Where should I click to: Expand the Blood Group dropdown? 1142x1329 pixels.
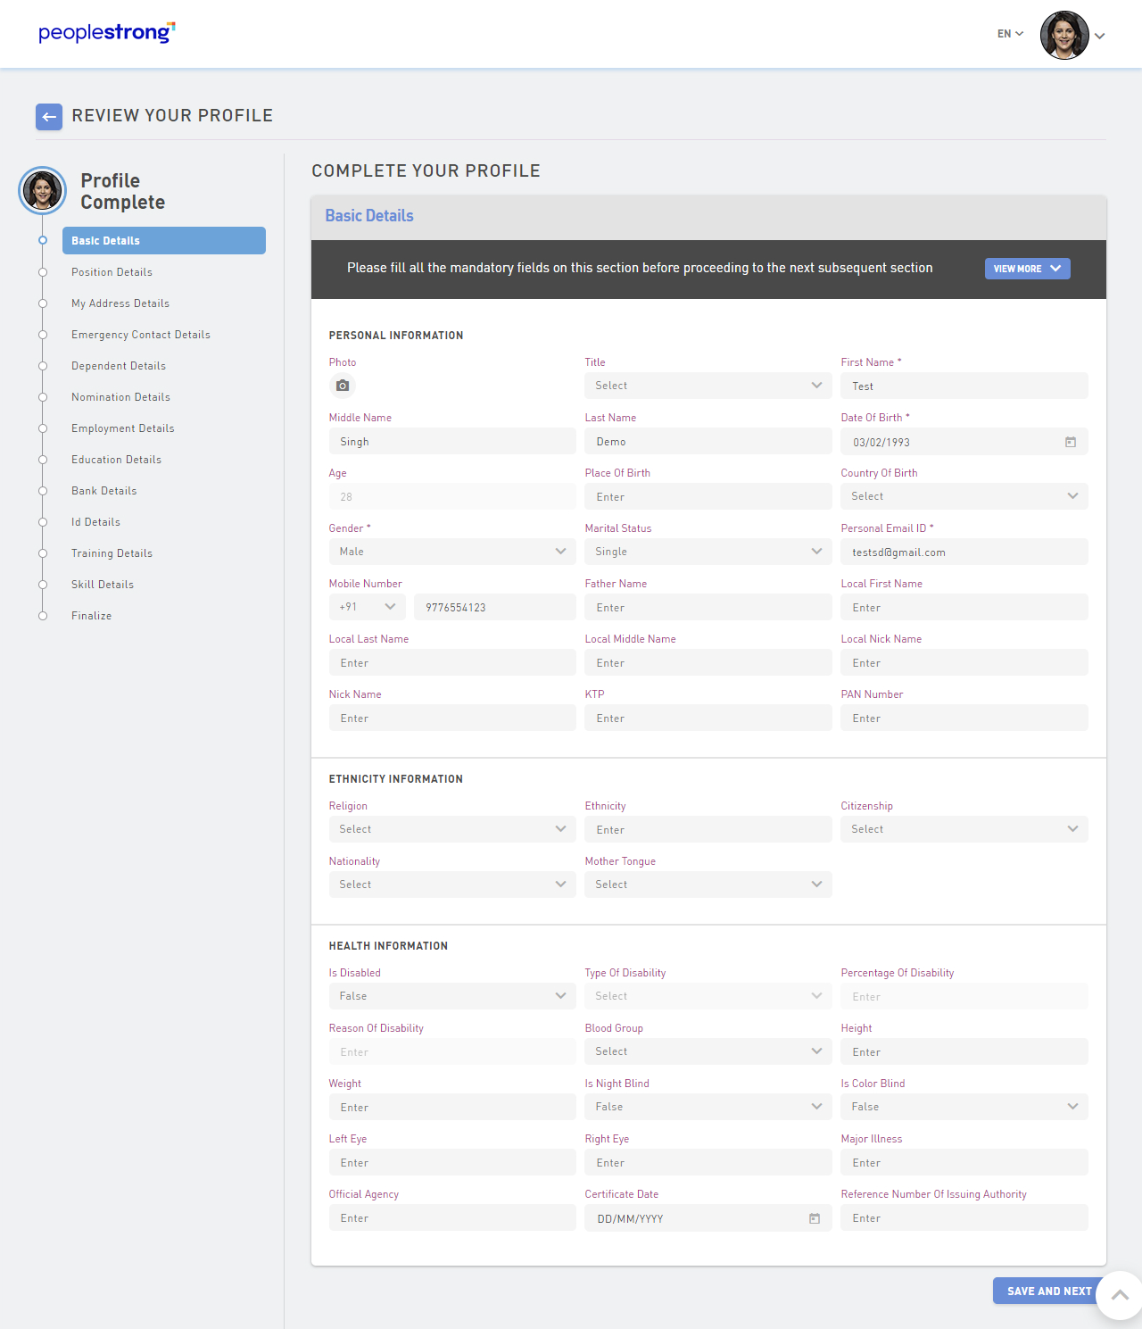(708, 1051)
